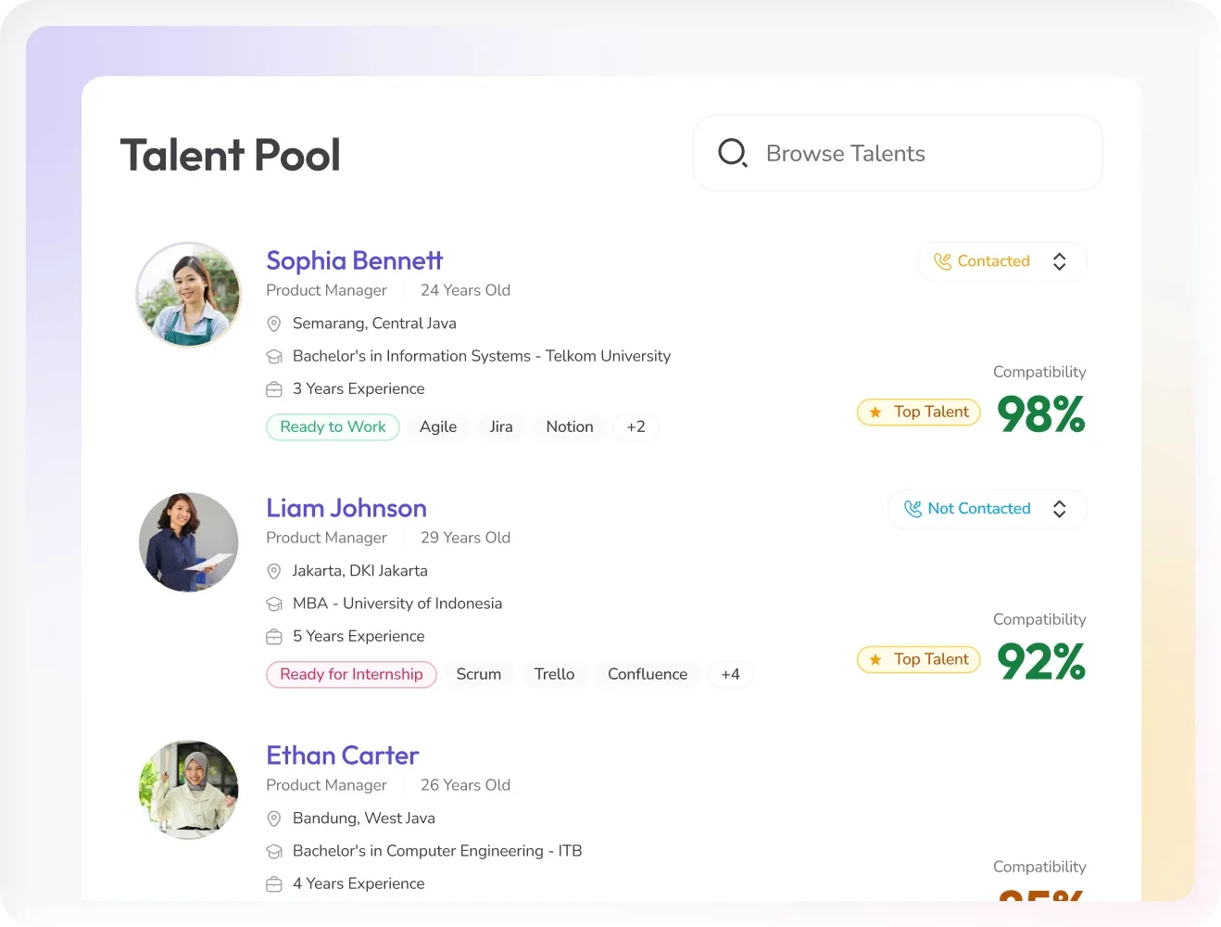The image size is (1221, 927).
Task: Click the graduation cap icon beside University of Indonesia
Action: [x=274, y=604]
